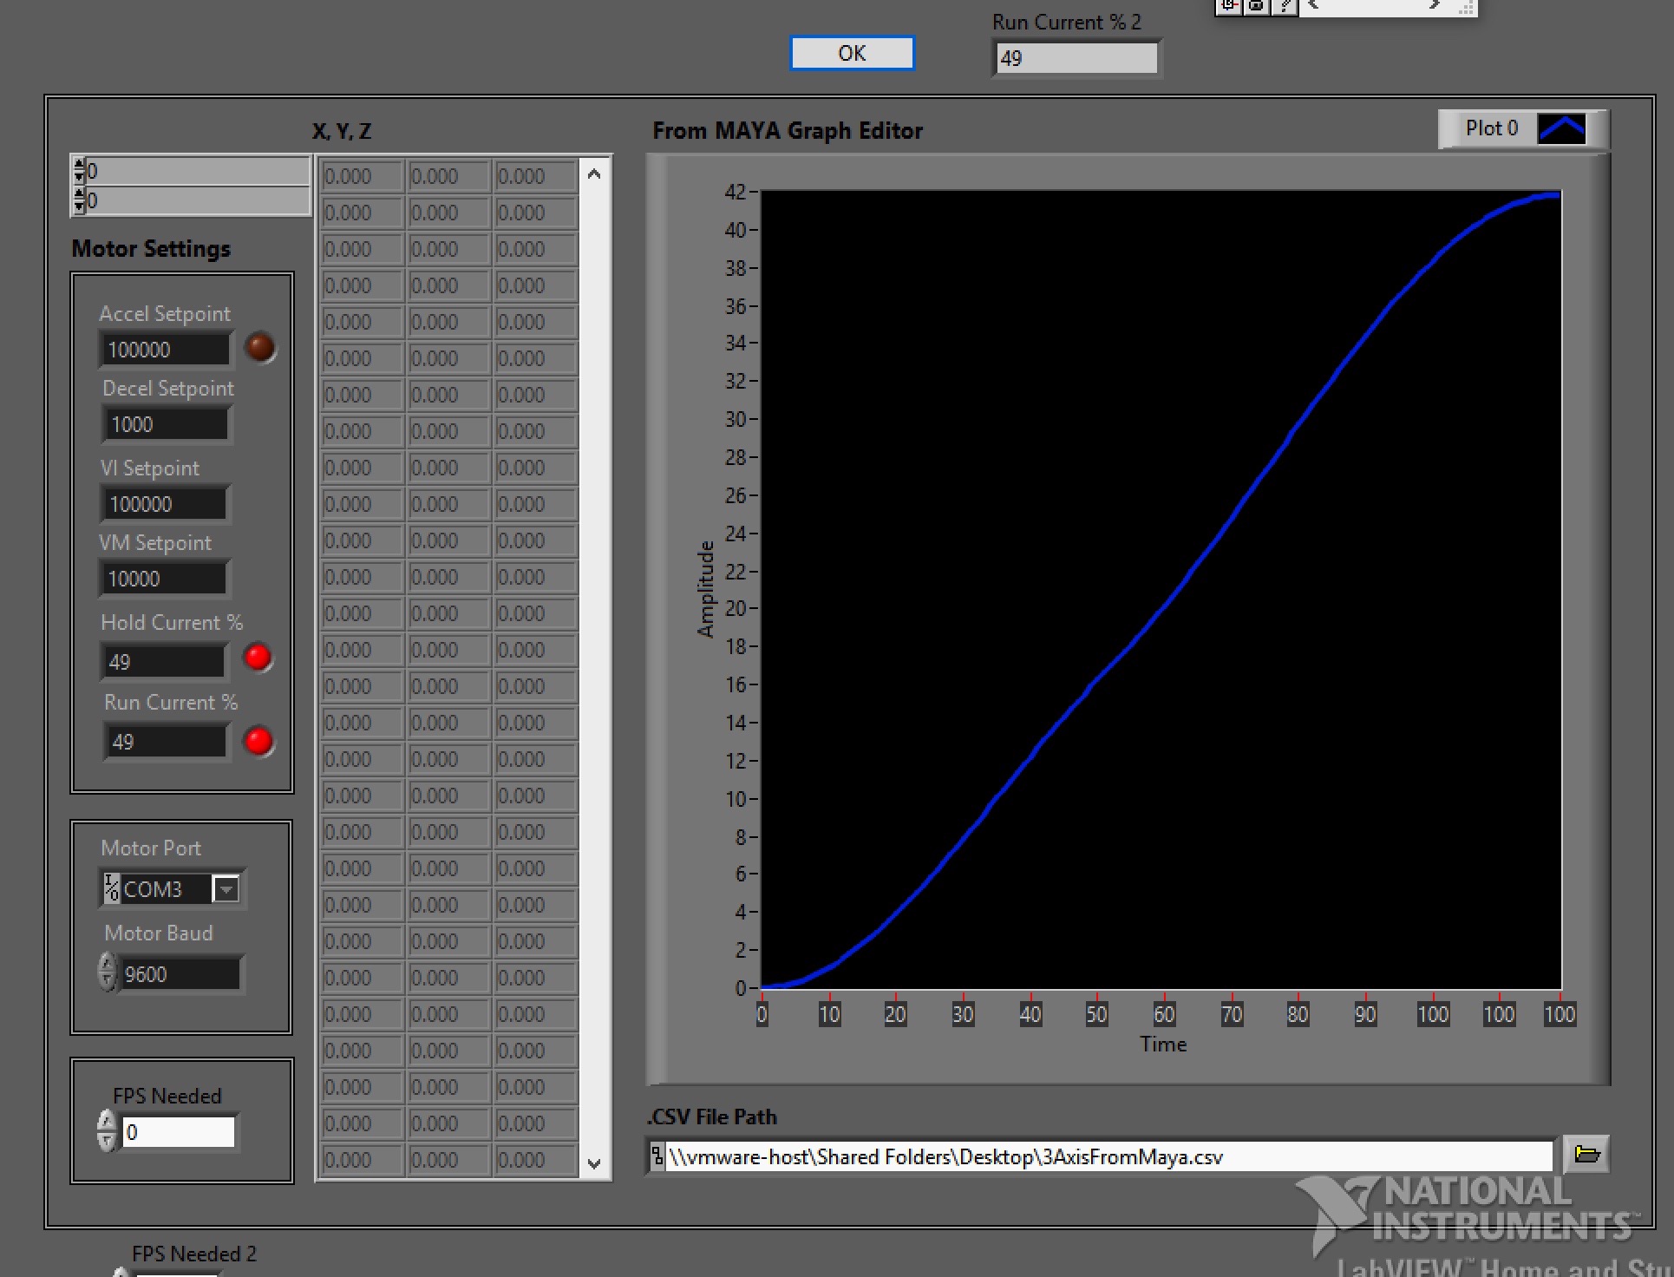1674x1277 pixels.
Task: Click the FPS Needed label
Action: [x=167, y=1097]
